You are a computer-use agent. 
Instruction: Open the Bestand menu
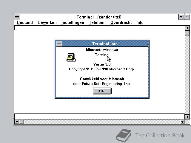25,23
